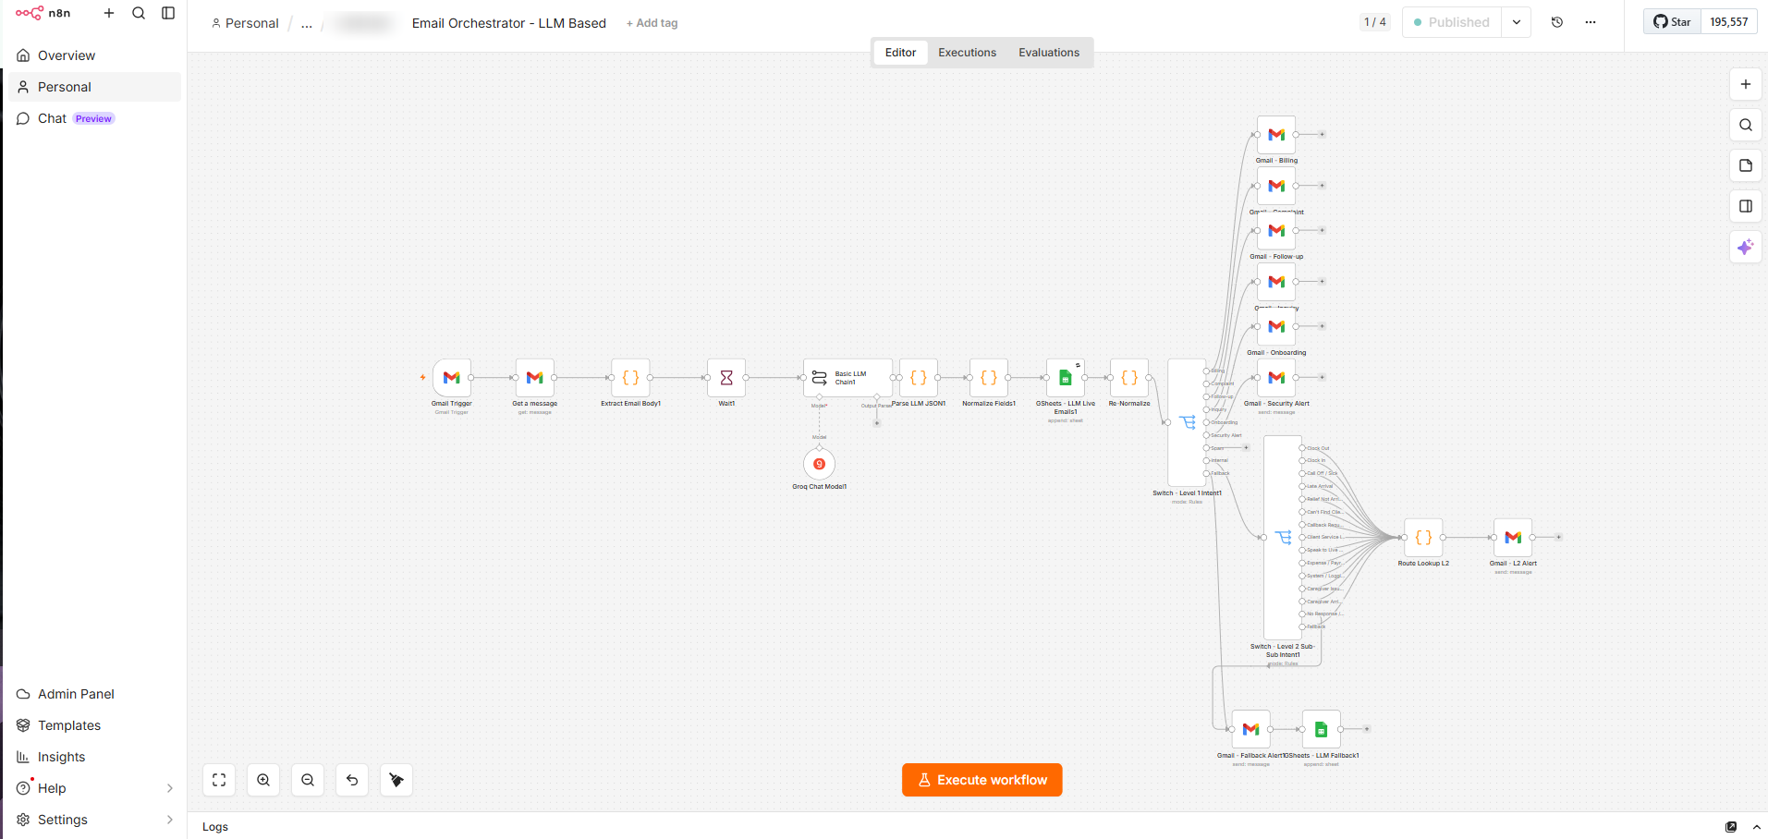Select the Route Lookup L2 code node
This screenshot has height=839, width=1768.
(1423, 537)
